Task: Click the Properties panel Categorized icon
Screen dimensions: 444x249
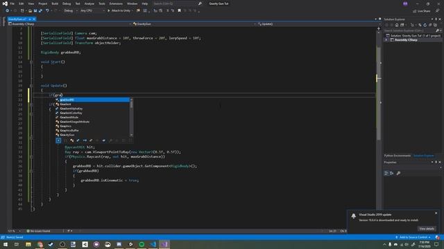Action: click(386, 174)
